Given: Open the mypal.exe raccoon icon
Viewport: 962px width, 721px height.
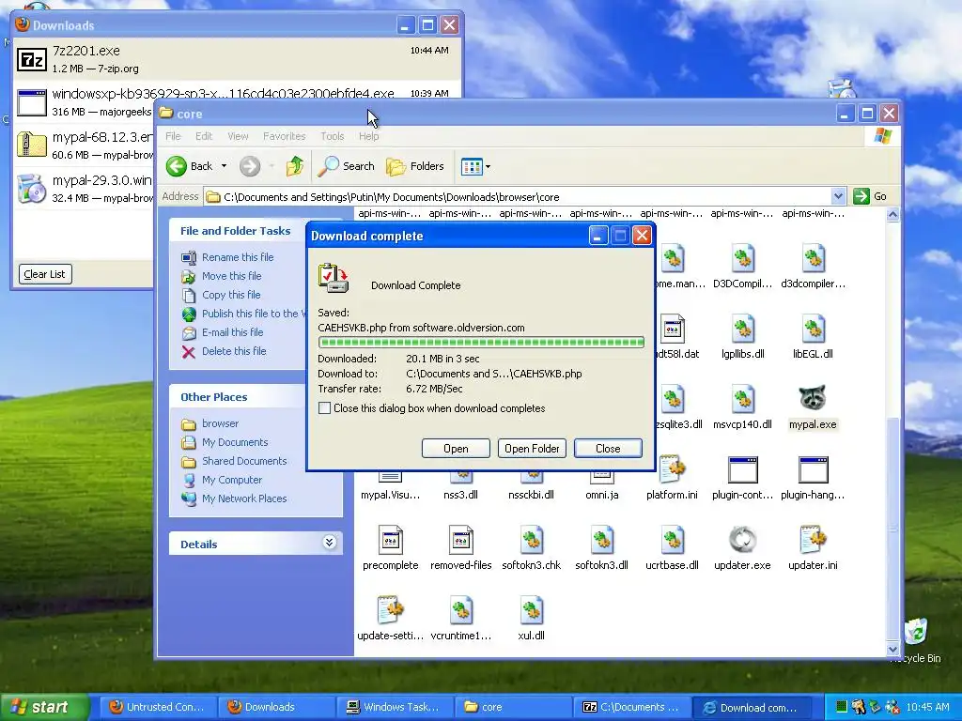Looking at the screenshot, I should click(x=813, y=398).
